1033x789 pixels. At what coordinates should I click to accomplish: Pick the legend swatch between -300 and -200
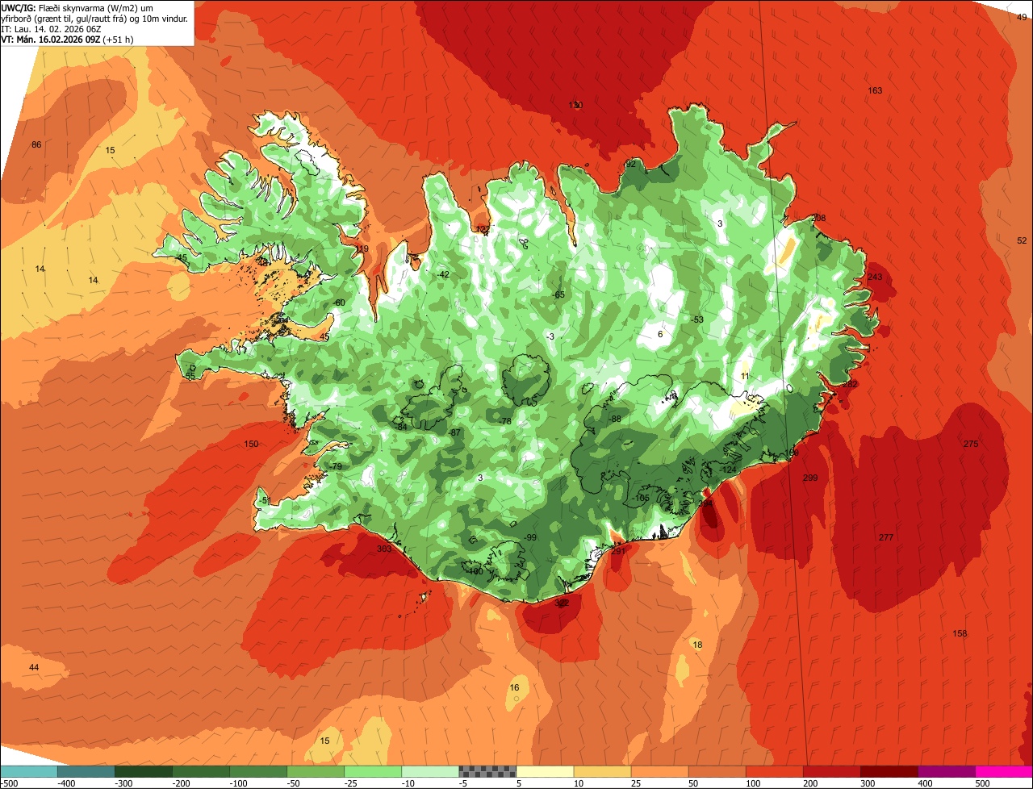(143, 771)
